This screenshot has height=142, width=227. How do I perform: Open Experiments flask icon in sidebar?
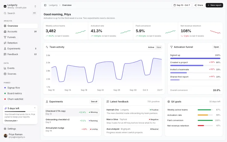coord(5,49)
